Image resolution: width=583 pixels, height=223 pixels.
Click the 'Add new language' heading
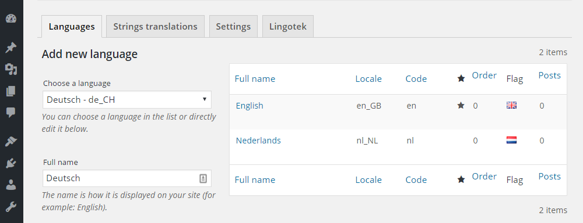pos(90,55)
